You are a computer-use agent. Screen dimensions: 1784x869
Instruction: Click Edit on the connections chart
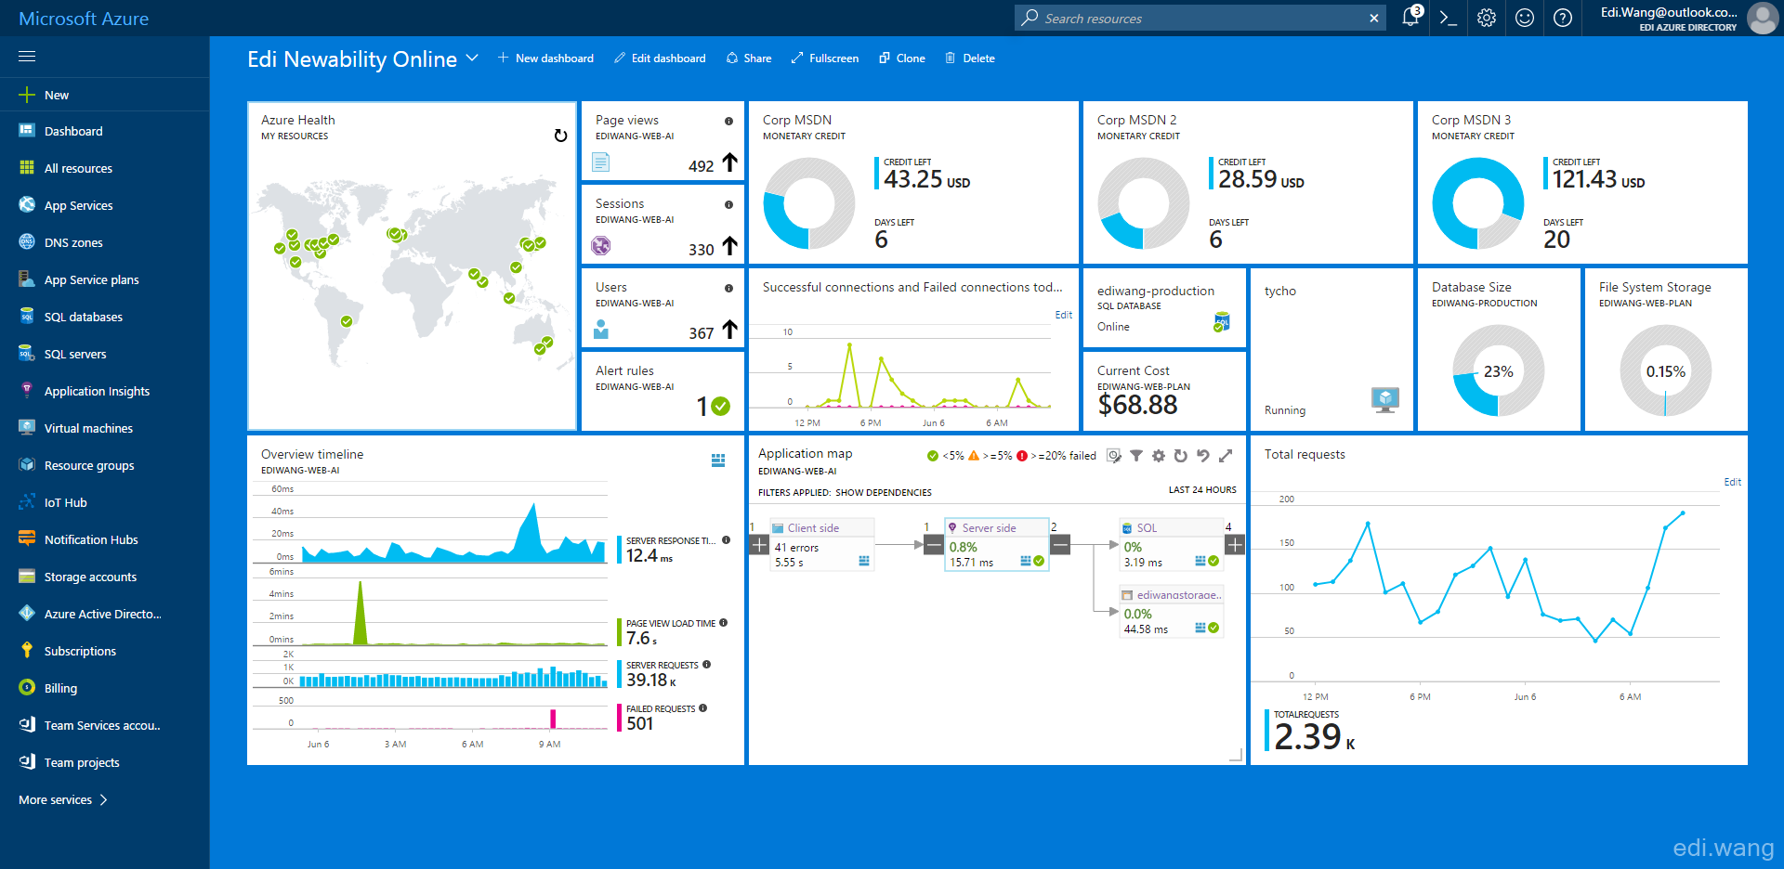1063,315
